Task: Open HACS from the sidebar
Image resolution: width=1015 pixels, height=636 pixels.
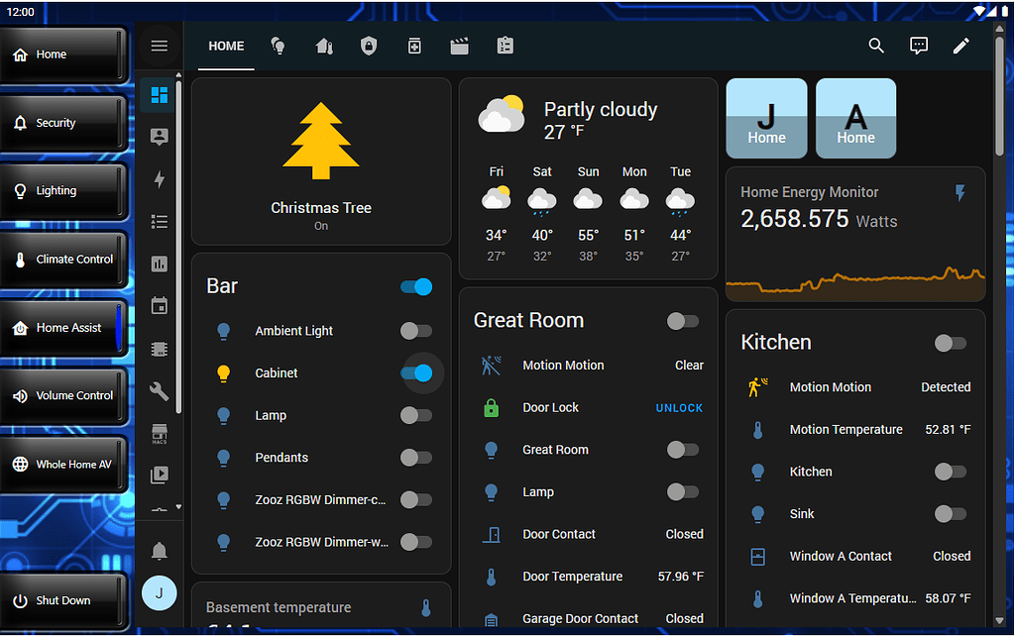Action: [x=159, y=433]
